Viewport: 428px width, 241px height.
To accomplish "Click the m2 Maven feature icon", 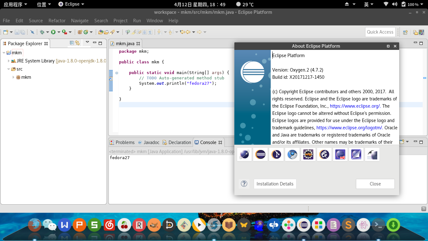I will tap(340, 154).
